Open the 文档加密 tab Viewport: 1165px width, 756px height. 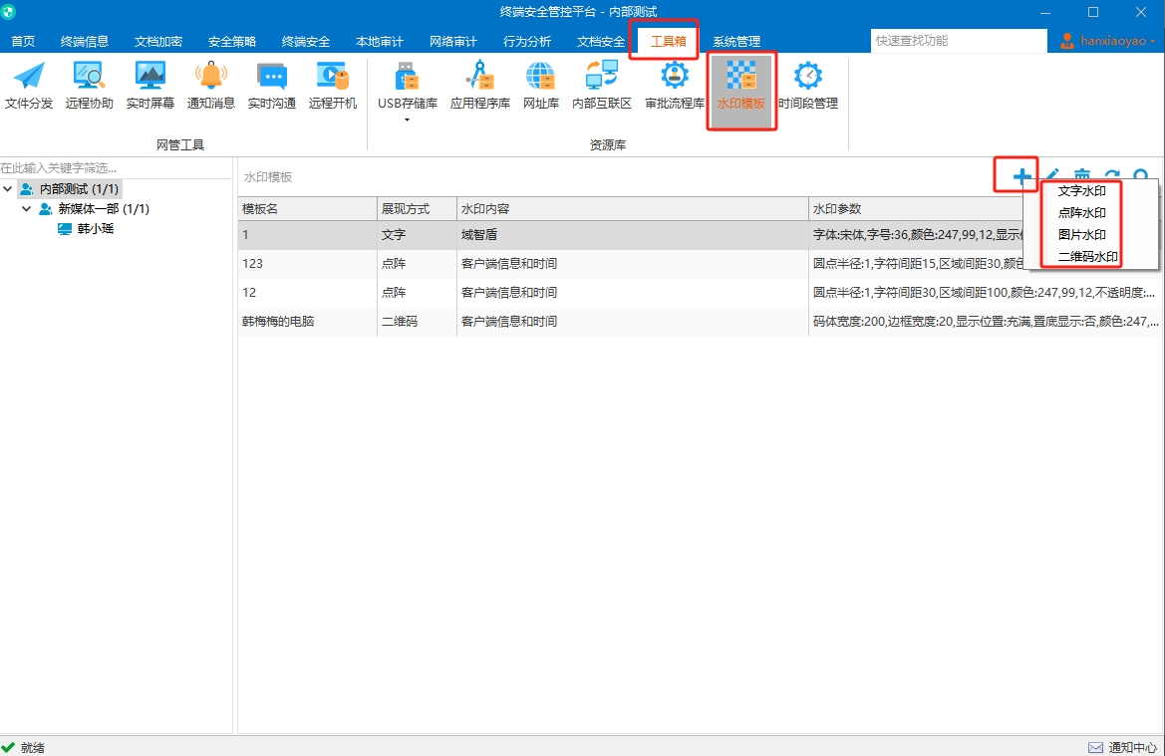(157, 41)
